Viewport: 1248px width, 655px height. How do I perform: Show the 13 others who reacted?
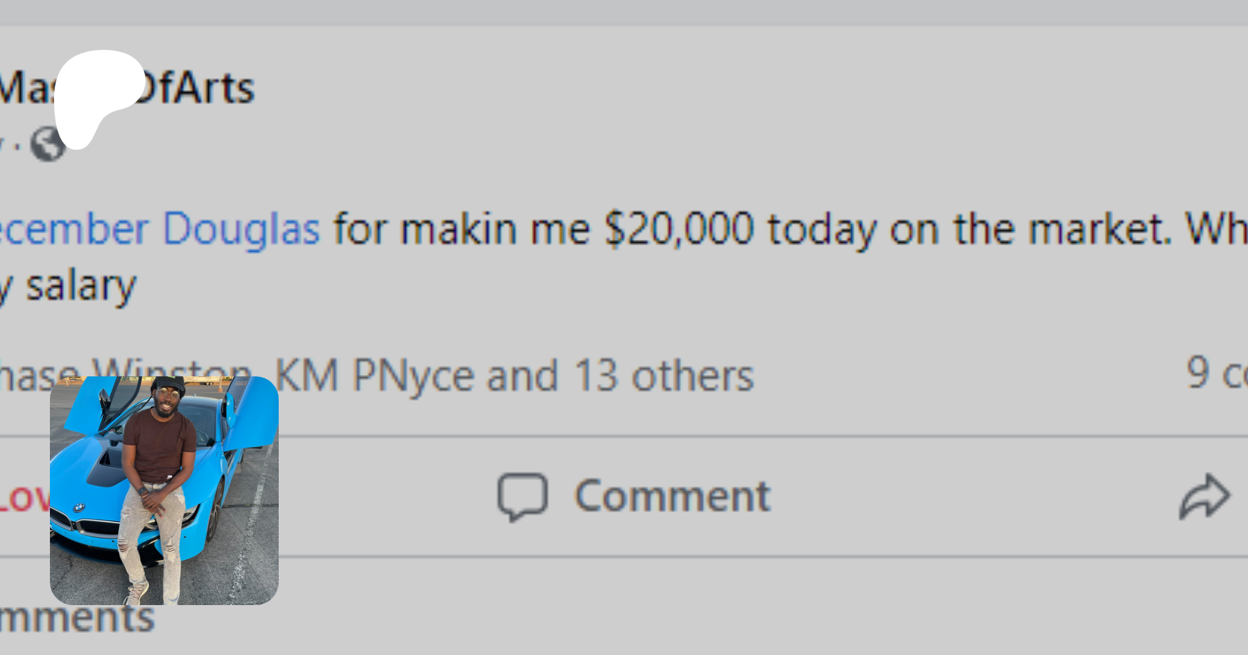[x=664, y=376]
